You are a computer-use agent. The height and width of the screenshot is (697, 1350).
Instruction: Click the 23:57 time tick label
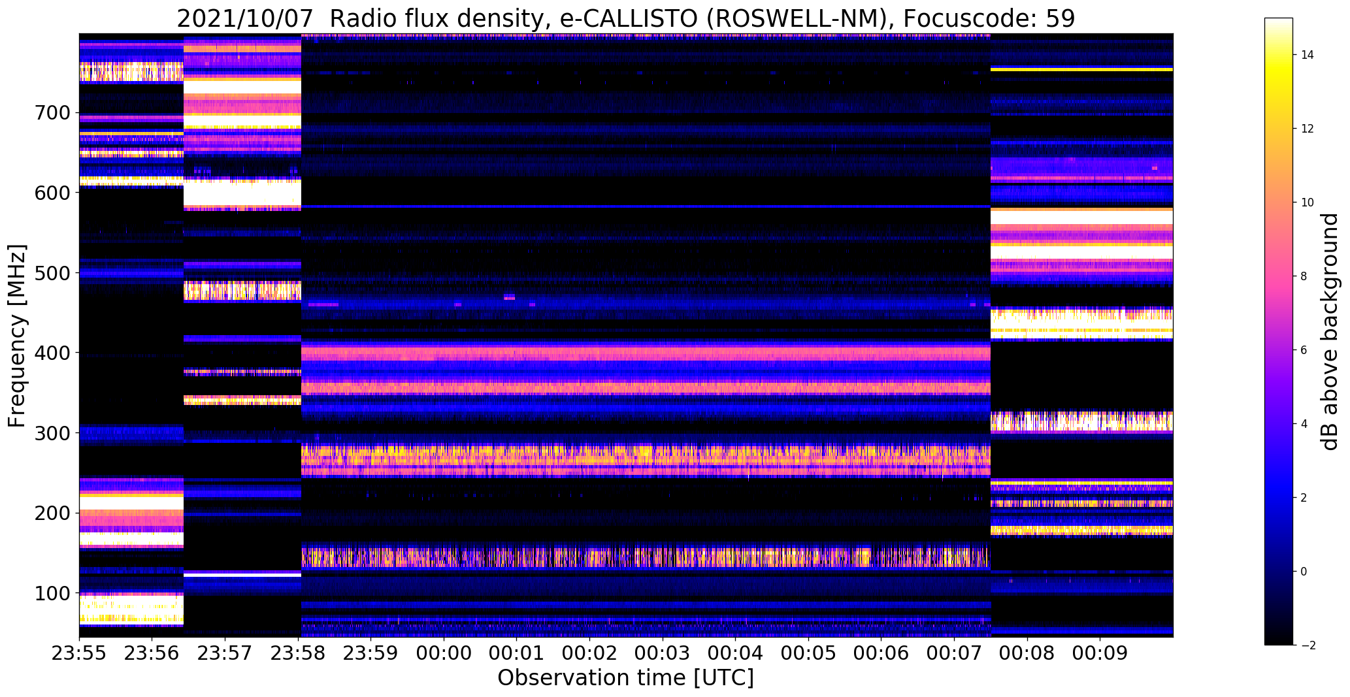(225, 653)
